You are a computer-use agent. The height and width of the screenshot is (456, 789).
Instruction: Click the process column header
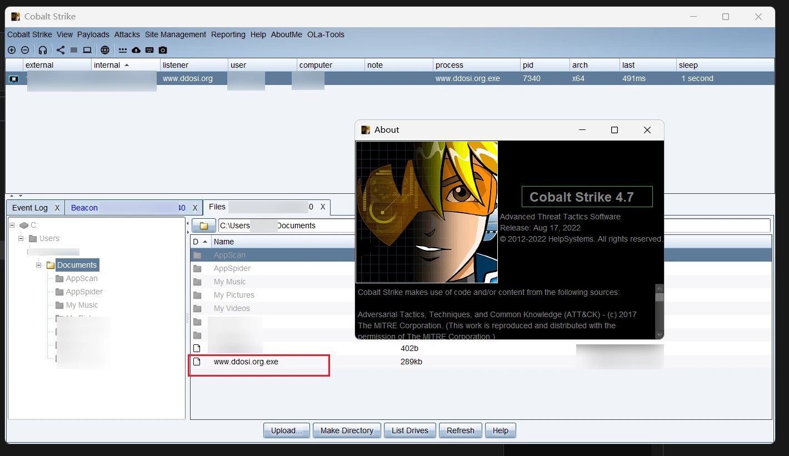[x=476, y=65]
